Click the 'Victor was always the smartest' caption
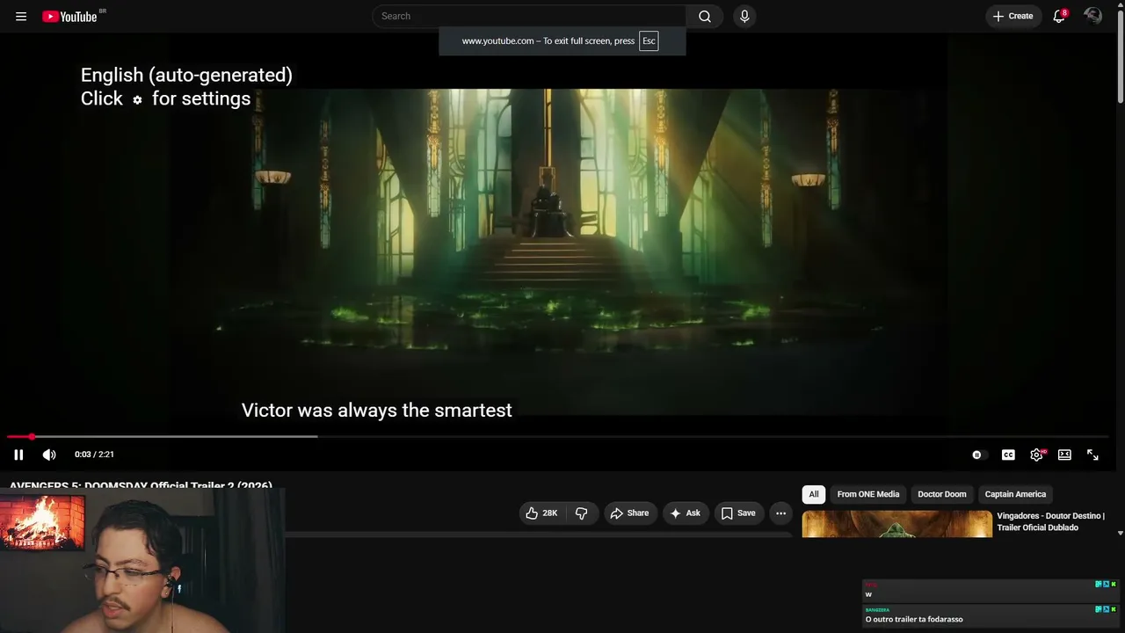The width and height of the screenshot is (1125, 633). (376, 411)
